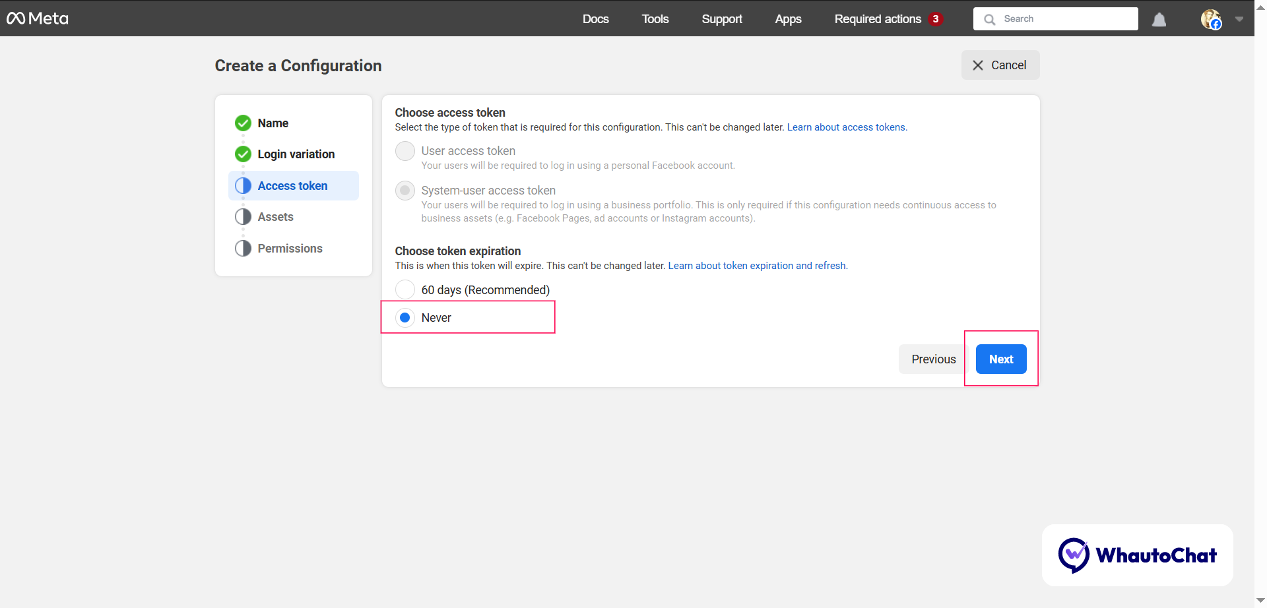This screenshot has width=1267, height=608.
Task: Click the Next button
Action: tap(1000, 359)
